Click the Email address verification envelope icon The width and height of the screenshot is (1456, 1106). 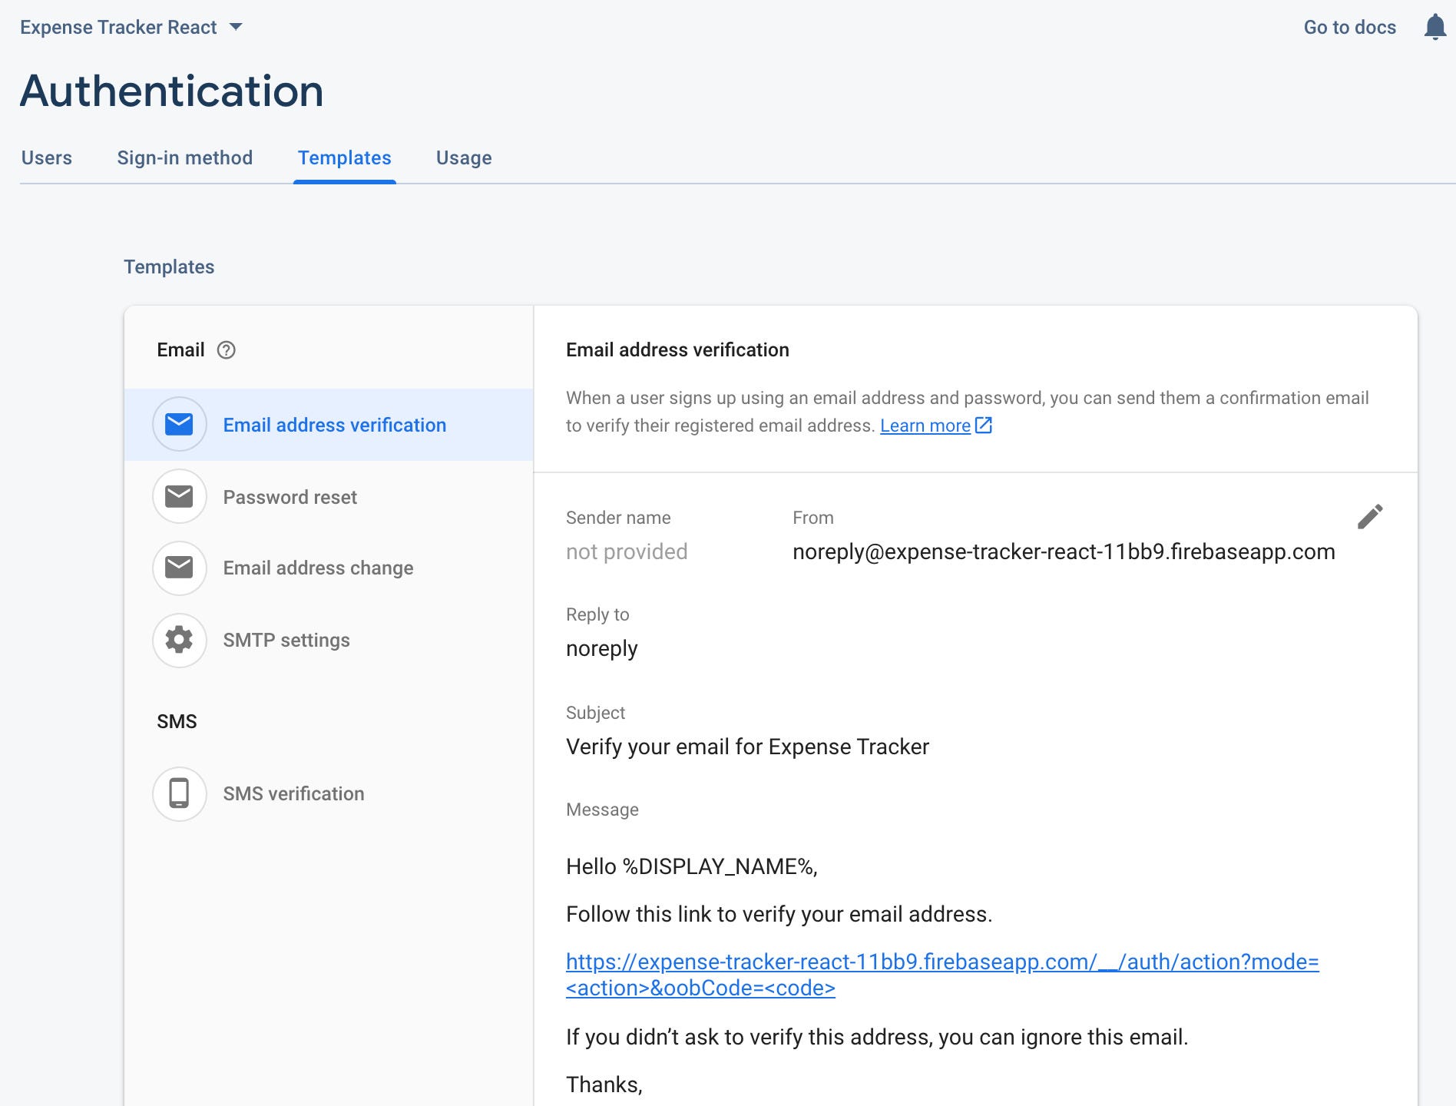point(180,424)
